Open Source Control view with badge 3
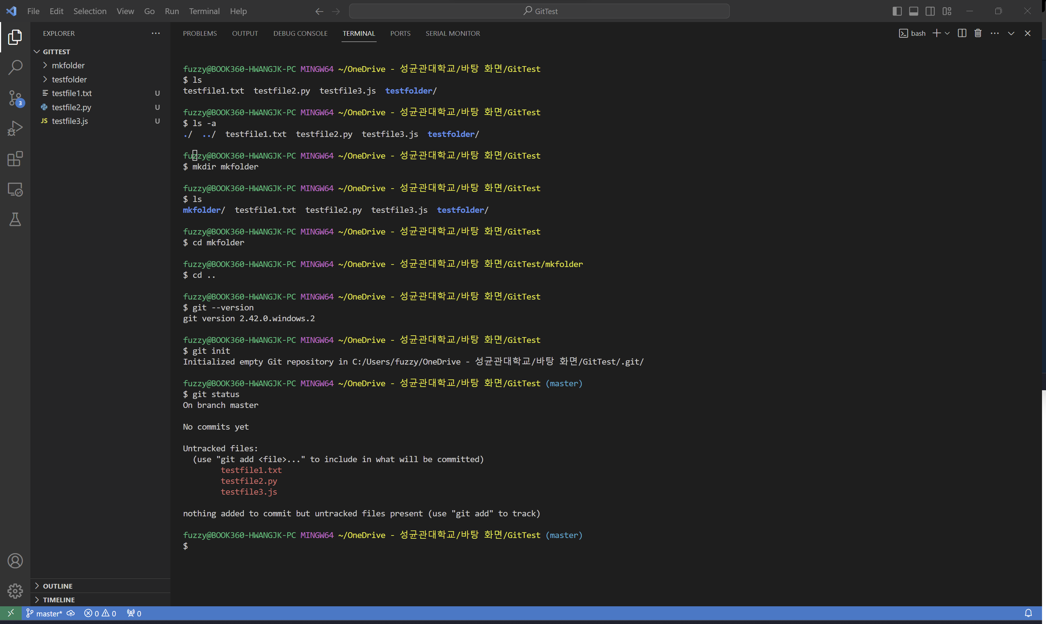The image size is (1046, 624). pyautogui.click(x=15, y=98)
